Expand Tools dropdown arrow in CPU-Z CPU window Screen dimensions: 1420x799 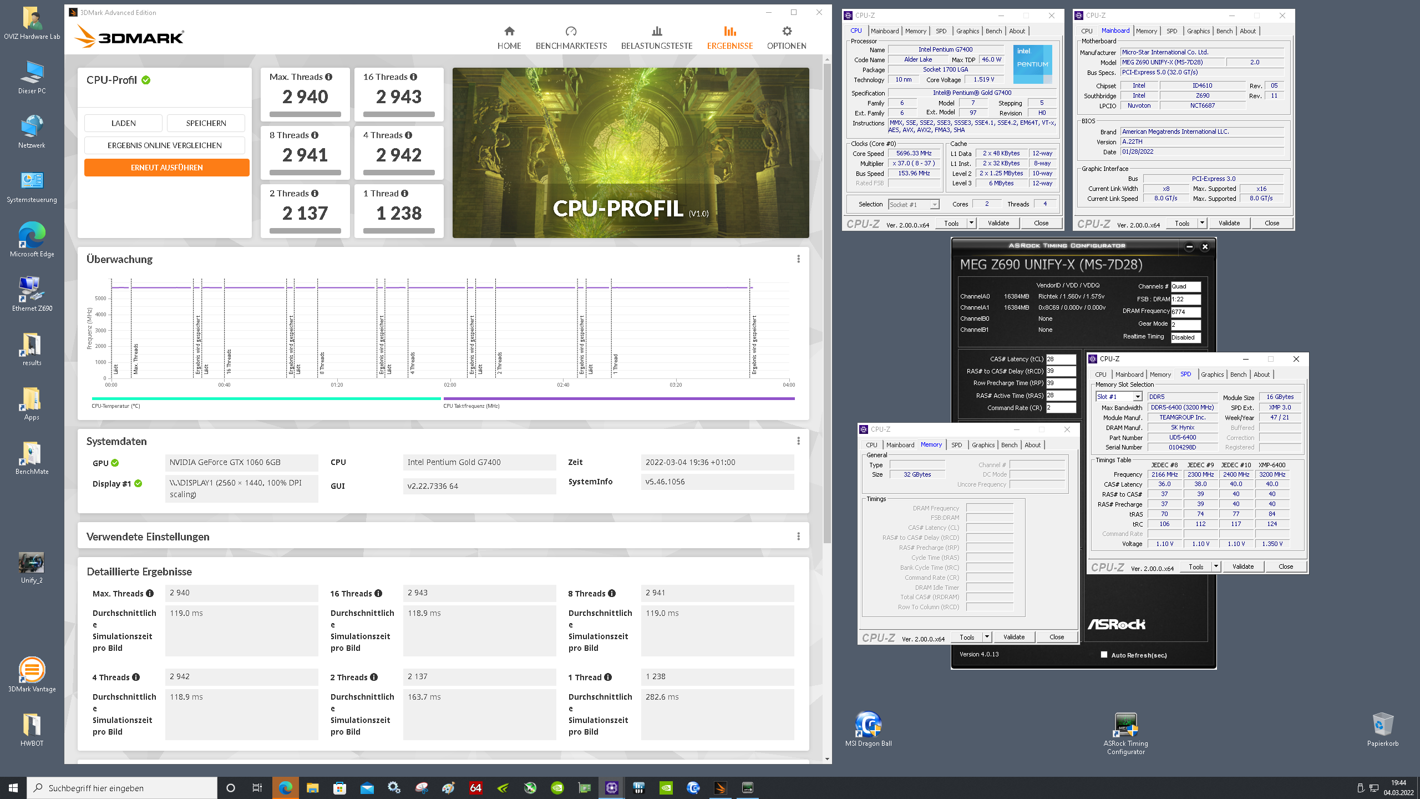tap(971, 223)
